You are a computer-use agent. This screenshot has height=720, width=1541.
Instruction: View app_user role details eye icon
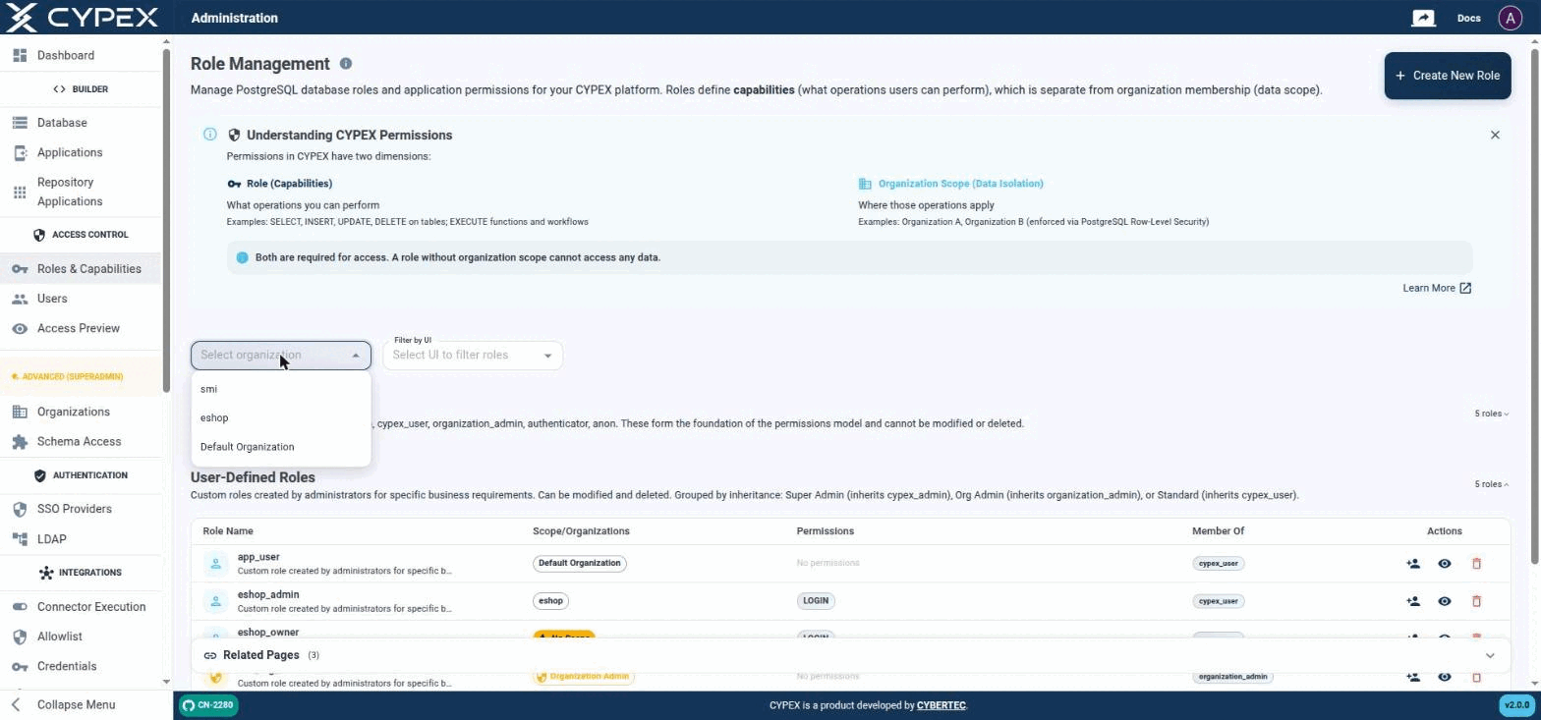click(1444, 564)
